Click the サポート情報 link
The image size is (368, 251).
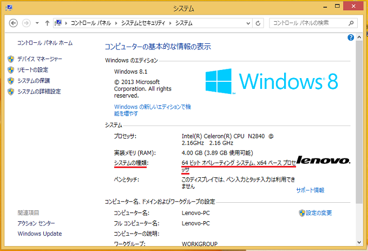pos(310,190)
